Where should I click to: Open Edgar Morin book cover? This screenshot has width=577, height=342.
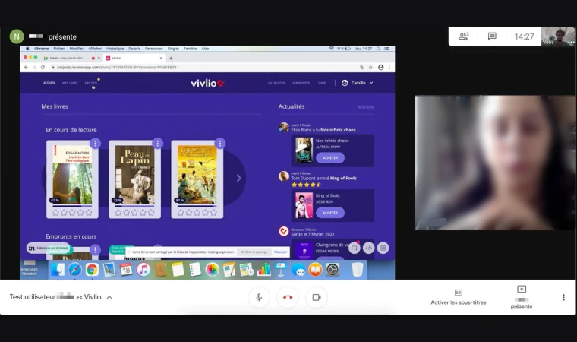[72, 175]
